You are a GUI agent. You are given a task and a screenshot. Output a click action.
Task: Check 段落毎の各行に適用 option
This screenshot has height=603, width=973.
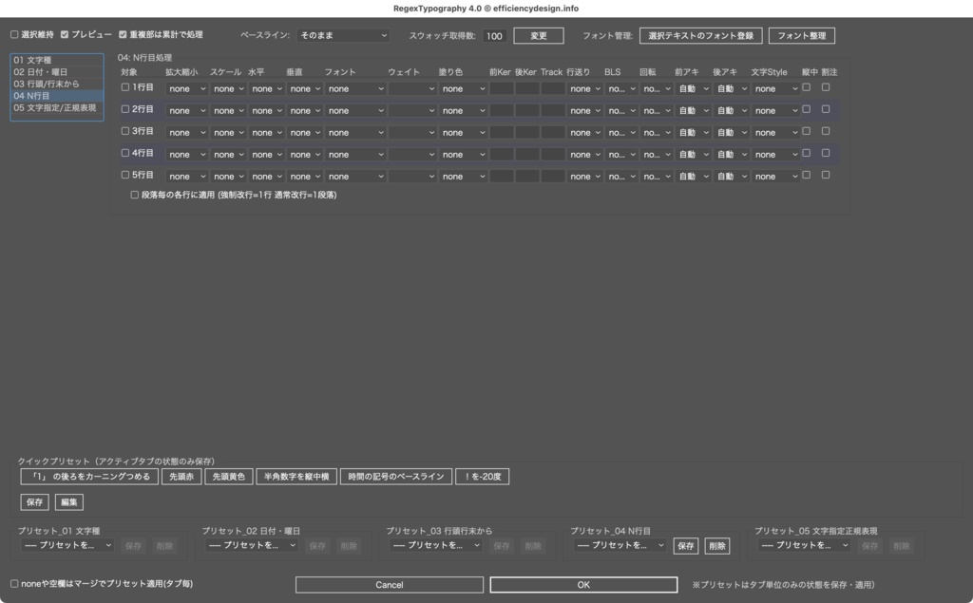[x=135, y=195]
